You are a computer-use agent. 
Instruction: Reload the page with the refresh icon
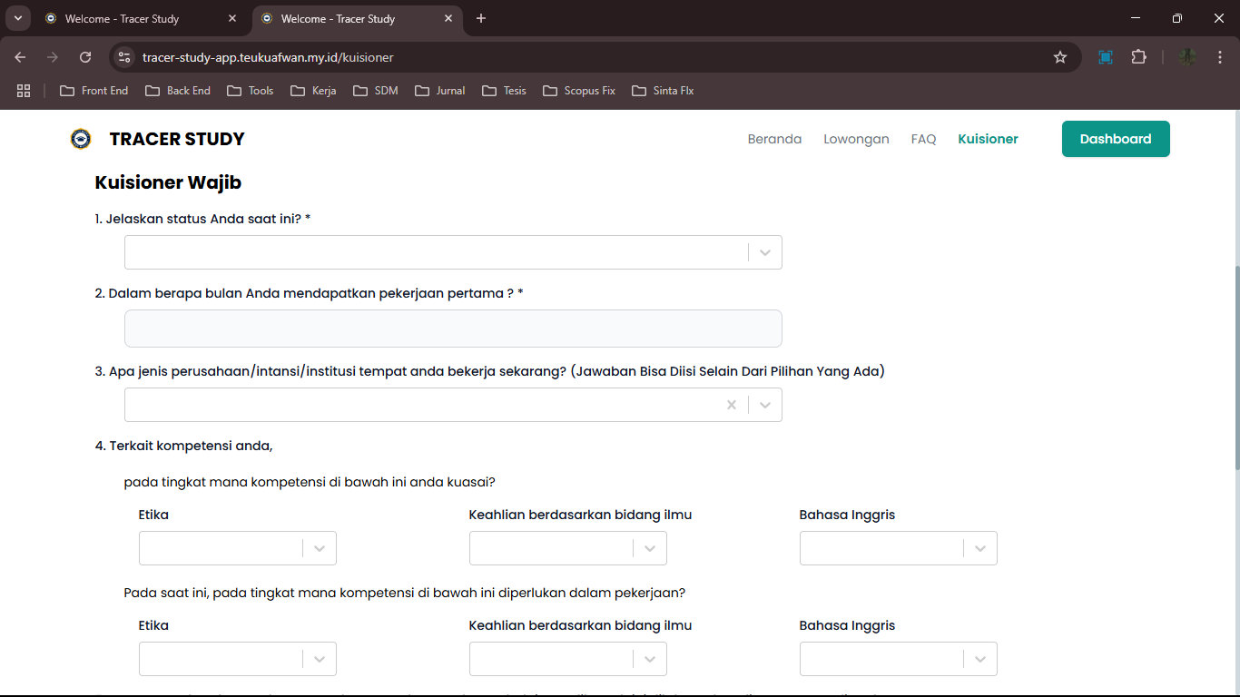tap(85, 57)
